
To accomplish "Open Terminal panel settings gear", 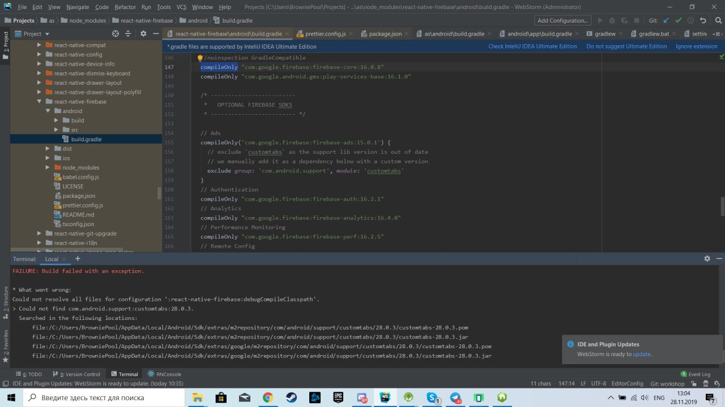I will [x=707, y=258].
